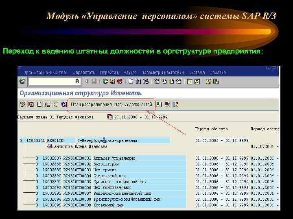Click the expand subtree hierarchy icon

(x=48, y=104)
